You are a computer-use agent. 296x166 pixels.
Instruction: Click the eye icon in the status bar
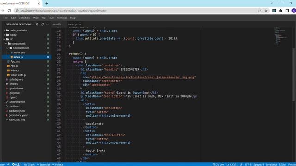click(9, 164)
